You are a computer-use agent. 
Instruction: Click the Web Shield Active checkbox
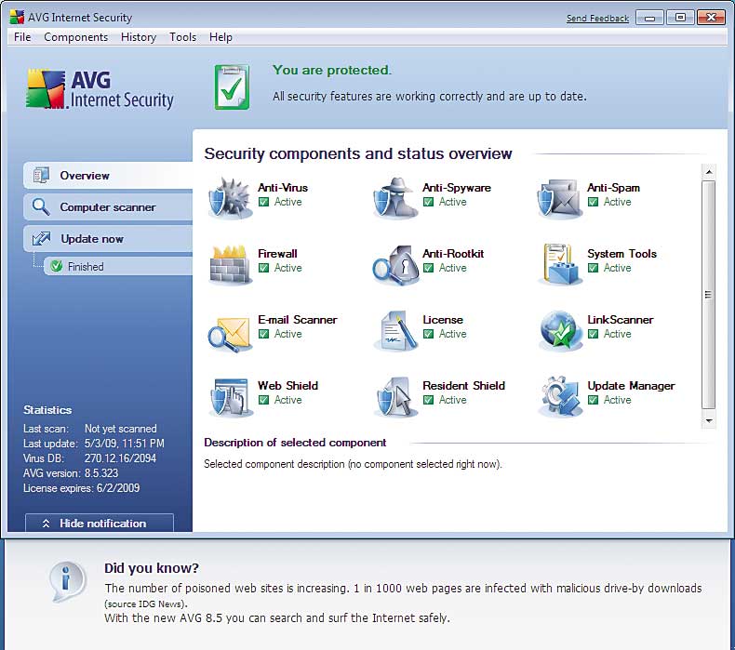(x=264, y=400)
